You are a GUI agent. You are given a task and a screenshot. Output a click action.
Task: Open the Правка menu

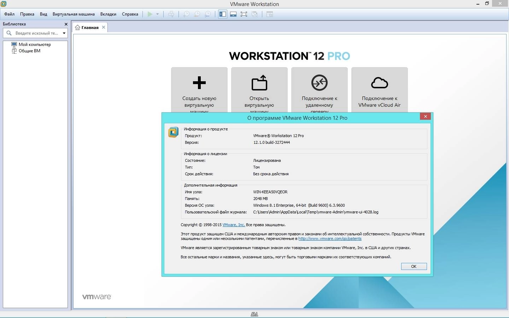[x=27, y=14]
